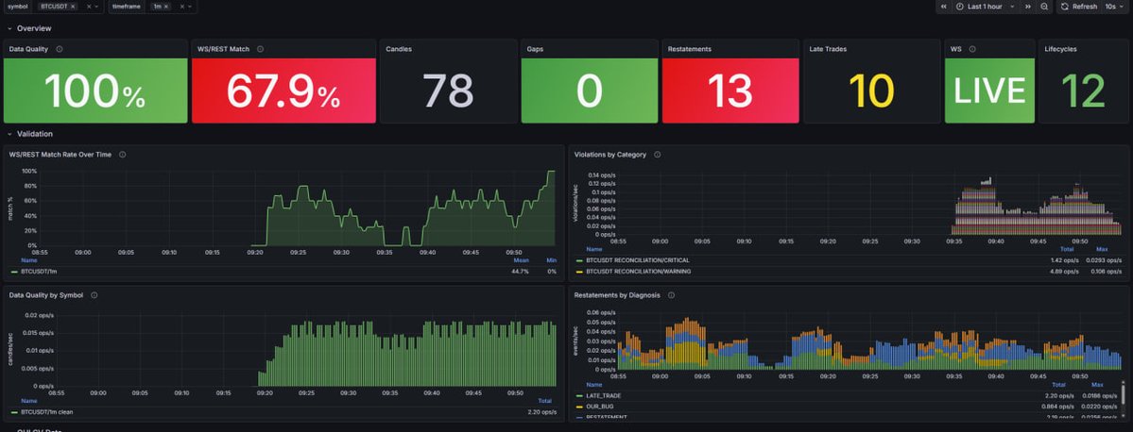Collapse the Overview row

[9, 28]
